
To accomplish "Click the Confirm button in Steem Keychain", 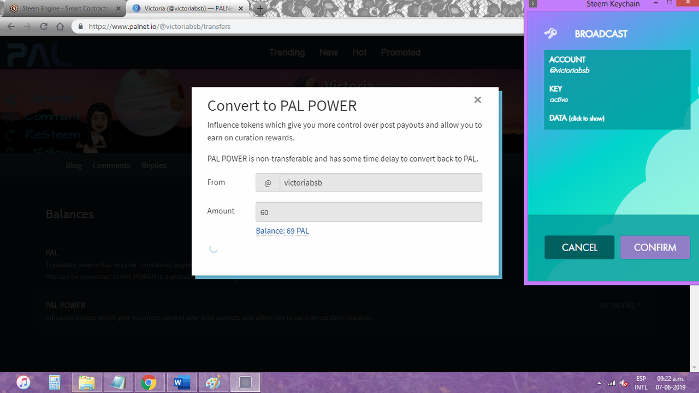I will pos(655,247).
